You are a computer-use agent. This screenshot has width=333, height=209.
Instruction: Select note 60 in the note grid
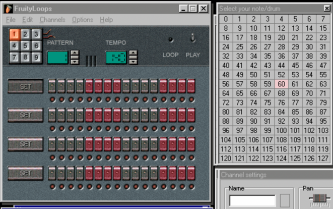(x=282, y=84)
